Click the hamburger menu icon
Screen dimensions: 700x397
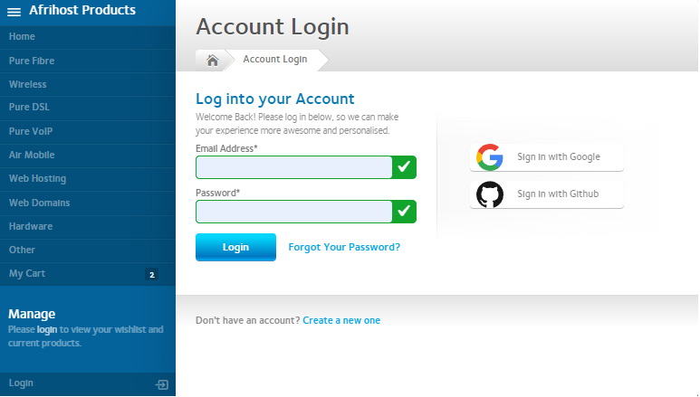14,12
